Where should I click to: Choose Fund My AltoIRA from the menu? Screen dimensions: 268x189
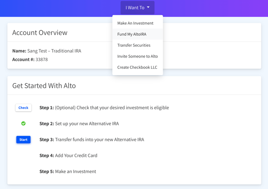click(x=138, y=34)
